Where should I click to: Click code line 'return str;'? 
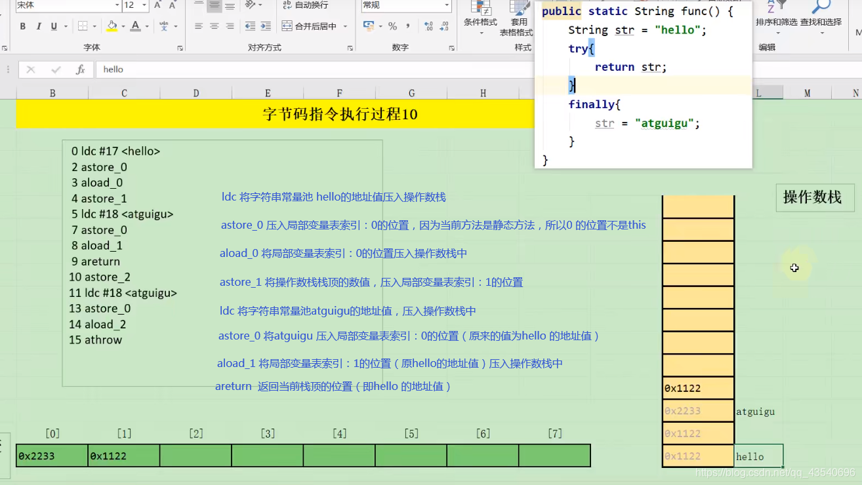point(630,67)
